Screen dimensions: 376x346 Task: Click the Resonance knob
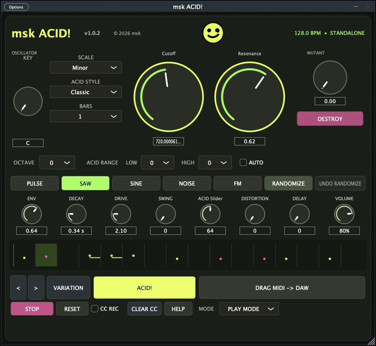[x=250, y=97]
